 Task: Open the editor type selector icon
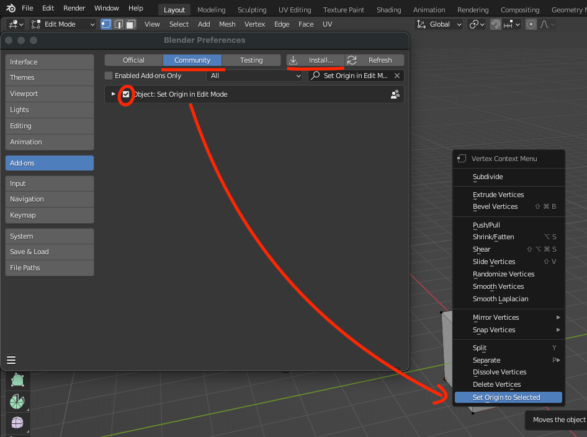[16, 24]
